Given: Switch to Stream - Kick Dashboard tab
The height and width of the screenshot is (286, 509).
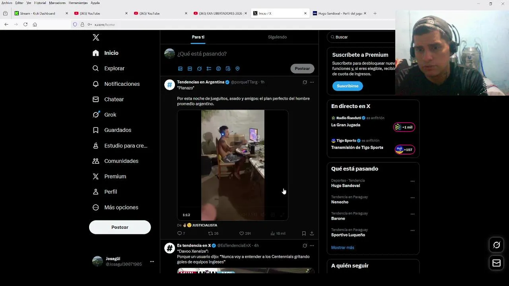Looking at the screenshot, I should click(41, 14).
